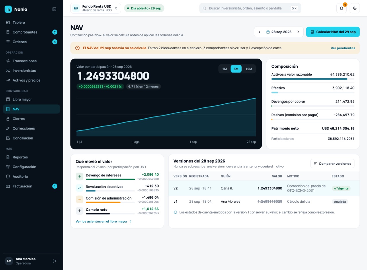The height and width of the screenshot is (270, 367).
Task: Click the warning clock icon in alert banner
Action: click(77, 48)
